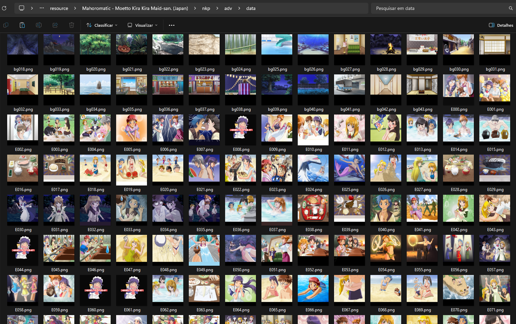Expand the chevron after the resource breadcrumb
Screen dimensions: 516x324
pyautogui.click(x=75, y=8)
